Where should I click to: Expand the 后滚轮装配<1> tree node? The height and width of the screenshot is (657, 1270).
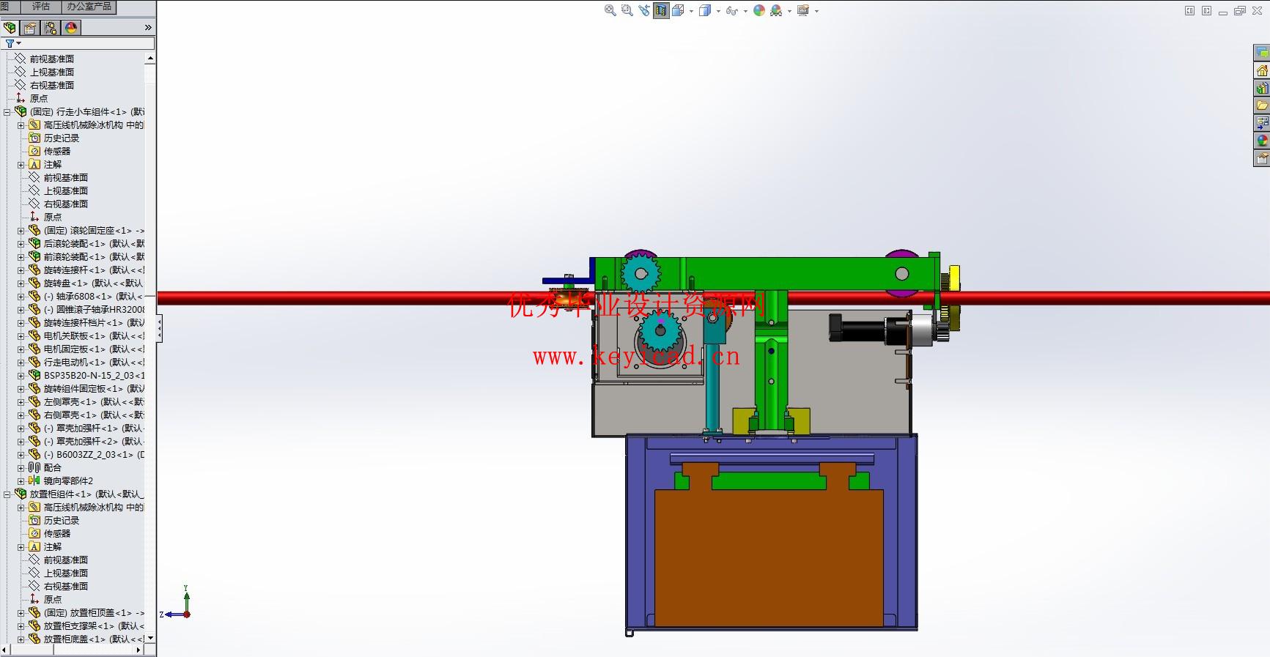tap(21, 244)
